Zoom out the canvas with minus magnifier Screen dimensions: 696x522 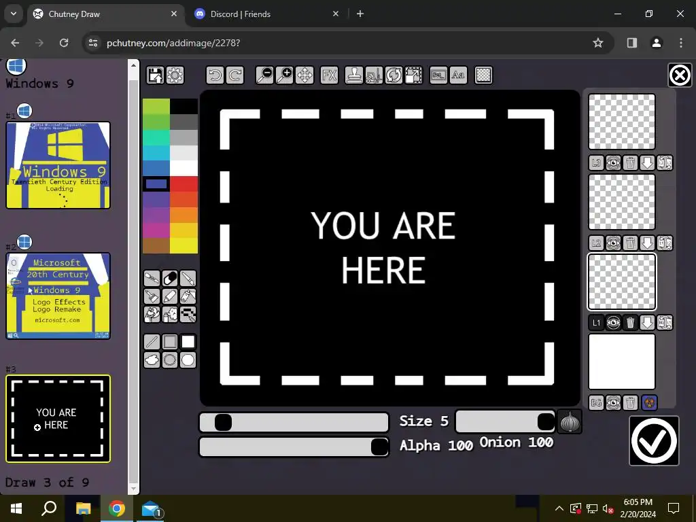click(264, 75)
